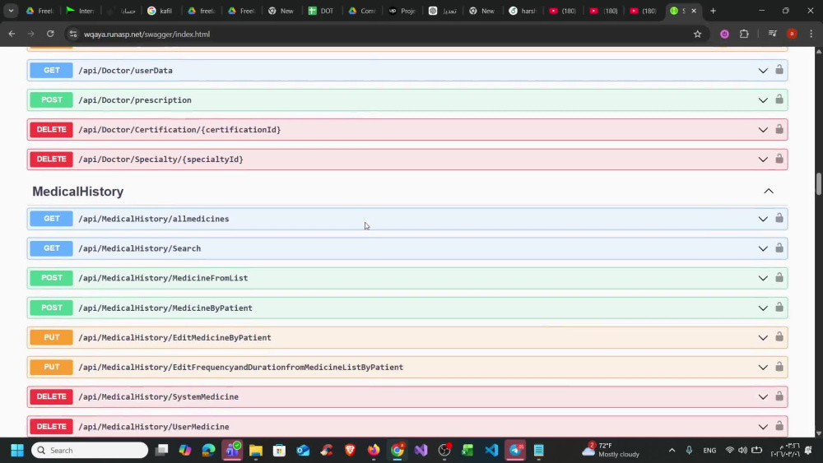The height and width of the screenshot is (463, 823).
Task: Open a new browser tab
Action: 713,11
